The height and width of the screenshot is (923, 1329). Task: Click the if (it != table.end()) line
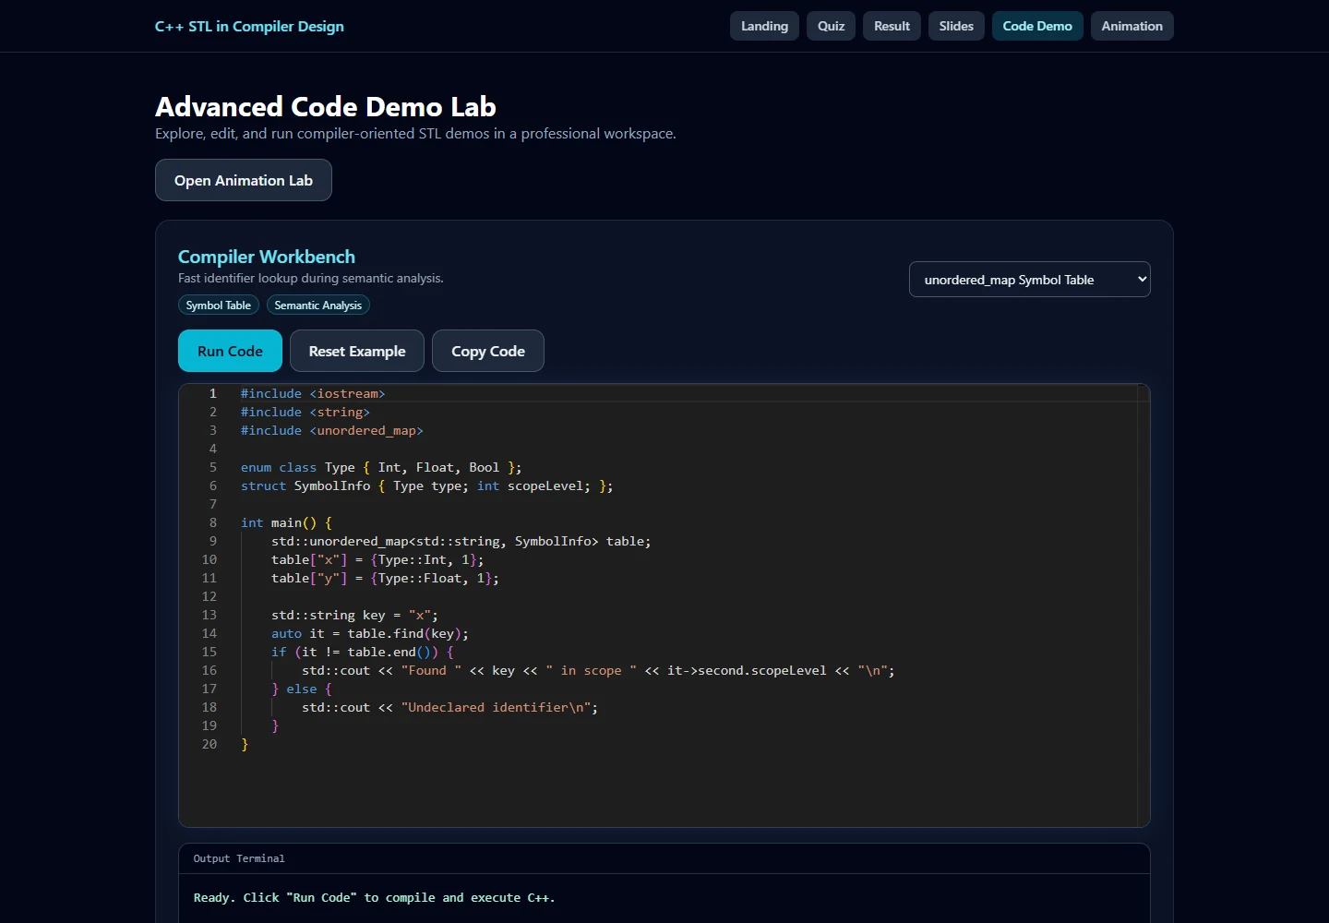(363, 652)
